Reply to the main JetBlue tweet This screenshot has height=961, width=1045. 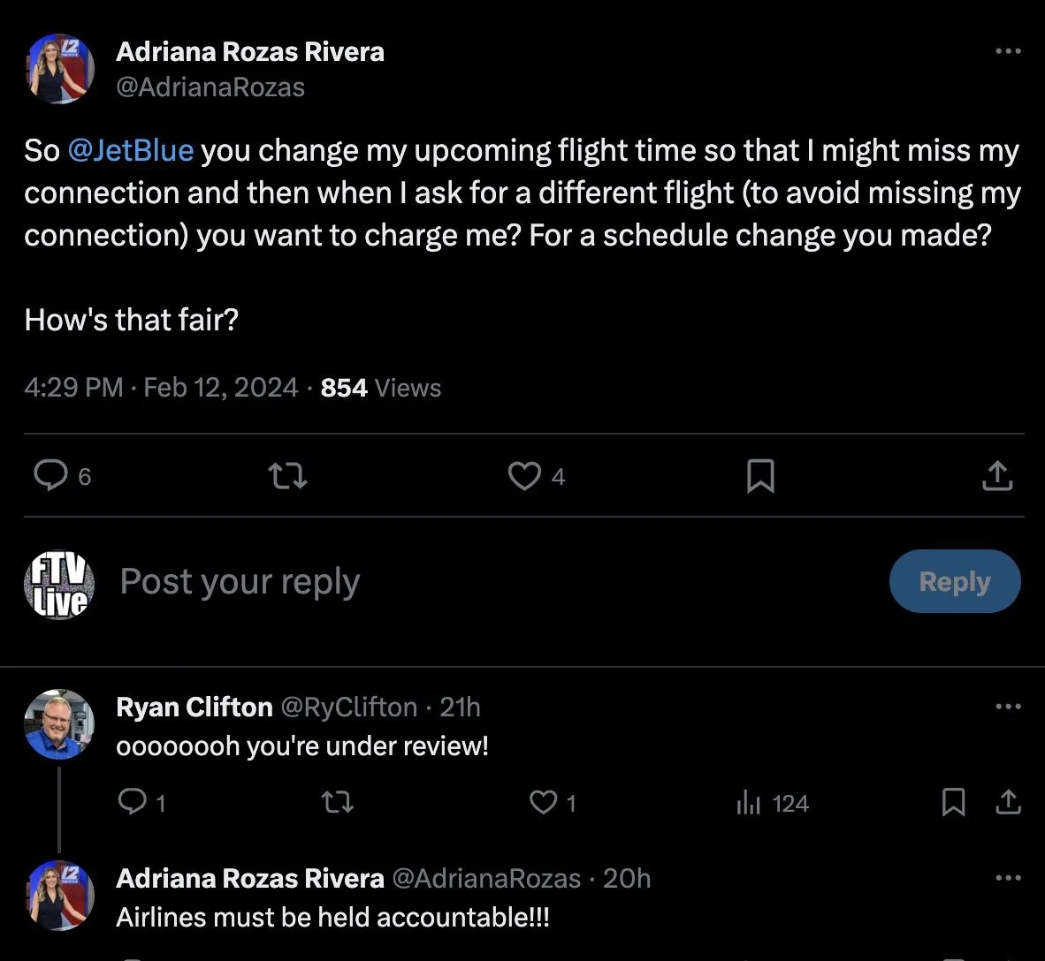[x=51, y=476]
